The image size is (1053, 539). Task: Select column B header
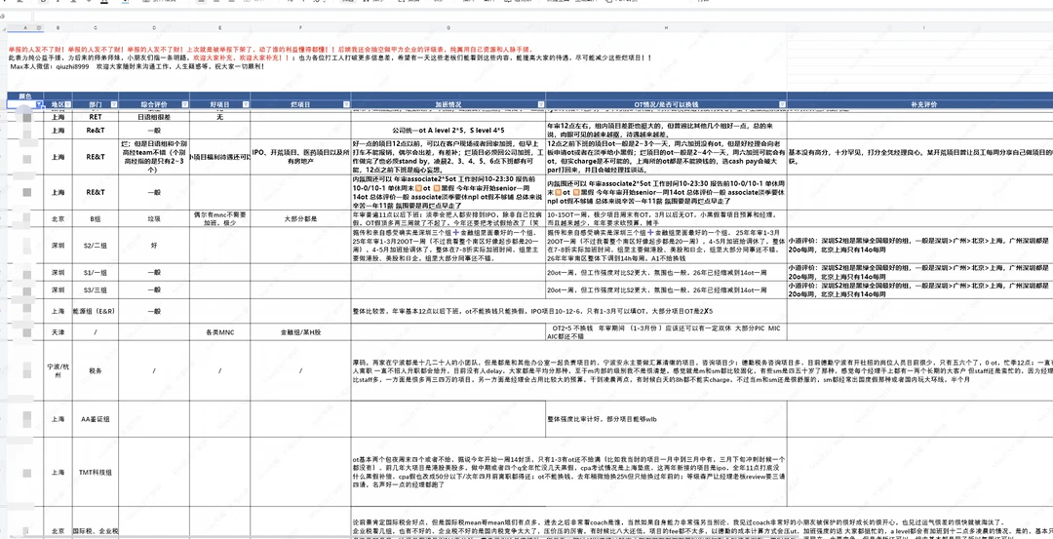point(58,27)
